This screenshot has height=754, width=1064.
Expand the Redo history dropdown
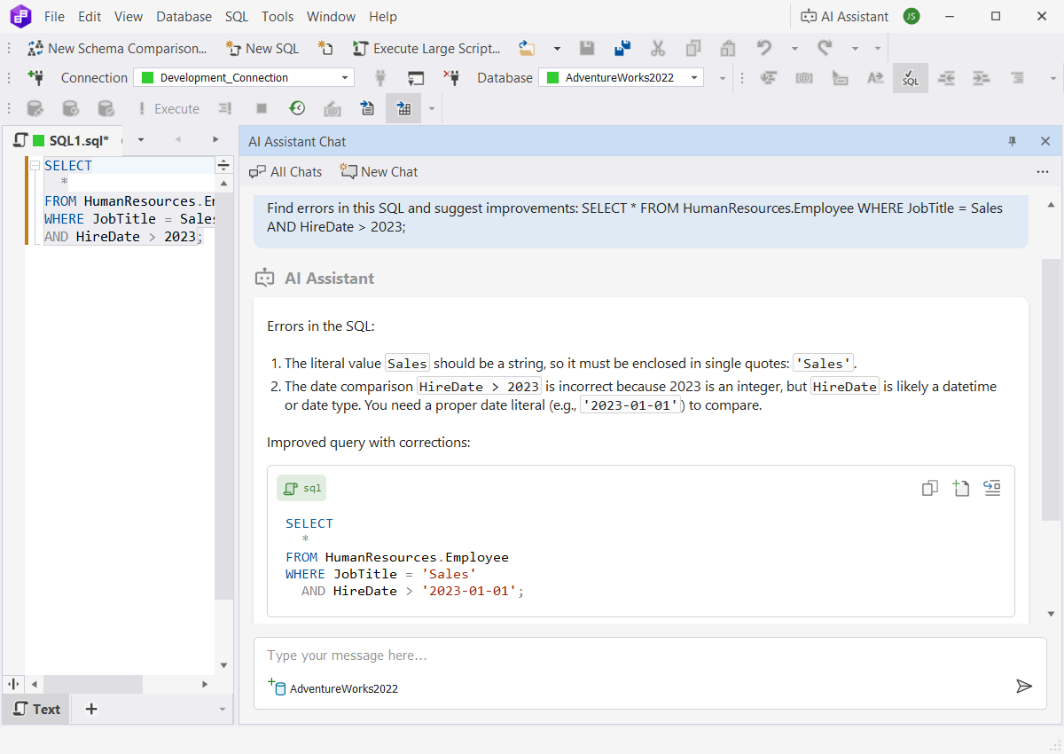click(855, 49)
